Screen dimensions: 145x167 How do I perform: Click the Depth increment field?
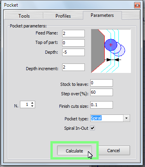tap(73, 67)
